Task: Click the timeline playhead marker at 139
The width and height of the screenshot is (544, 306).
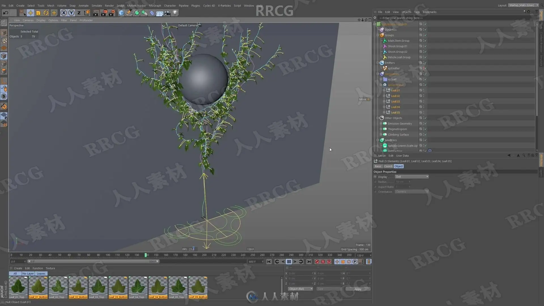Action: [146, 255]
